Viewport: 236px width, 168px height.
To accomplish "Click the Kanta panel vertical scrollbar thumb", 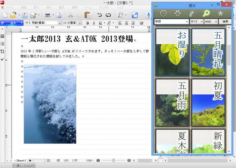I will (x=229, y=55).
